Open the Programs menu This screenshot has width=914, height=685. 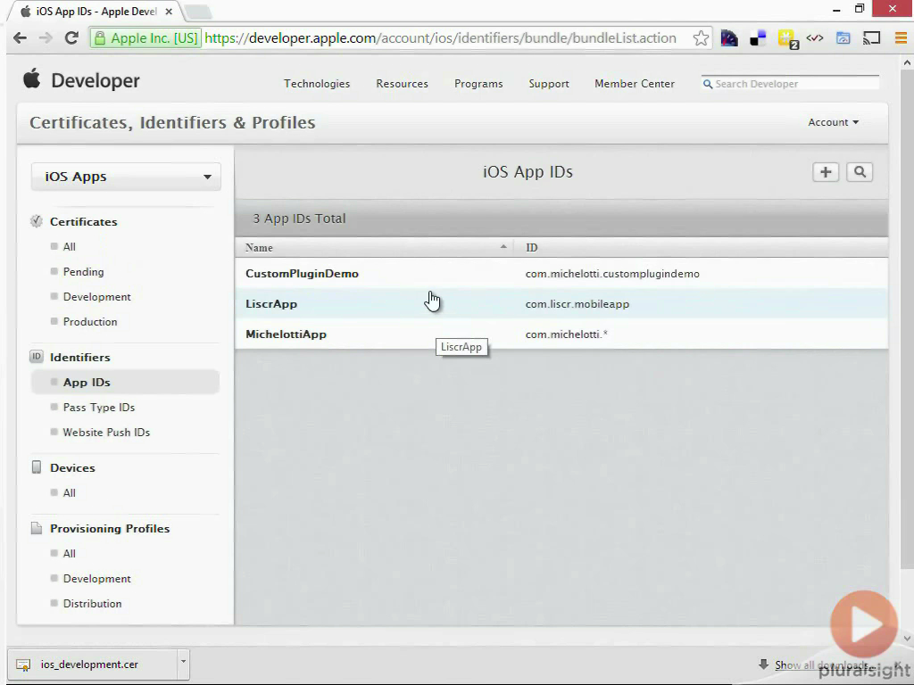tap(478, 84)
